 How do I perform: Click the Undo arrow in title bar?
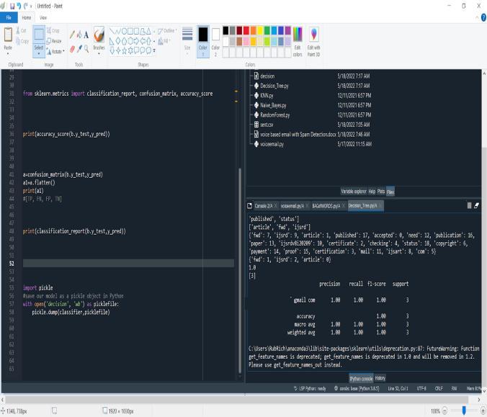click(x=19, y=6)
